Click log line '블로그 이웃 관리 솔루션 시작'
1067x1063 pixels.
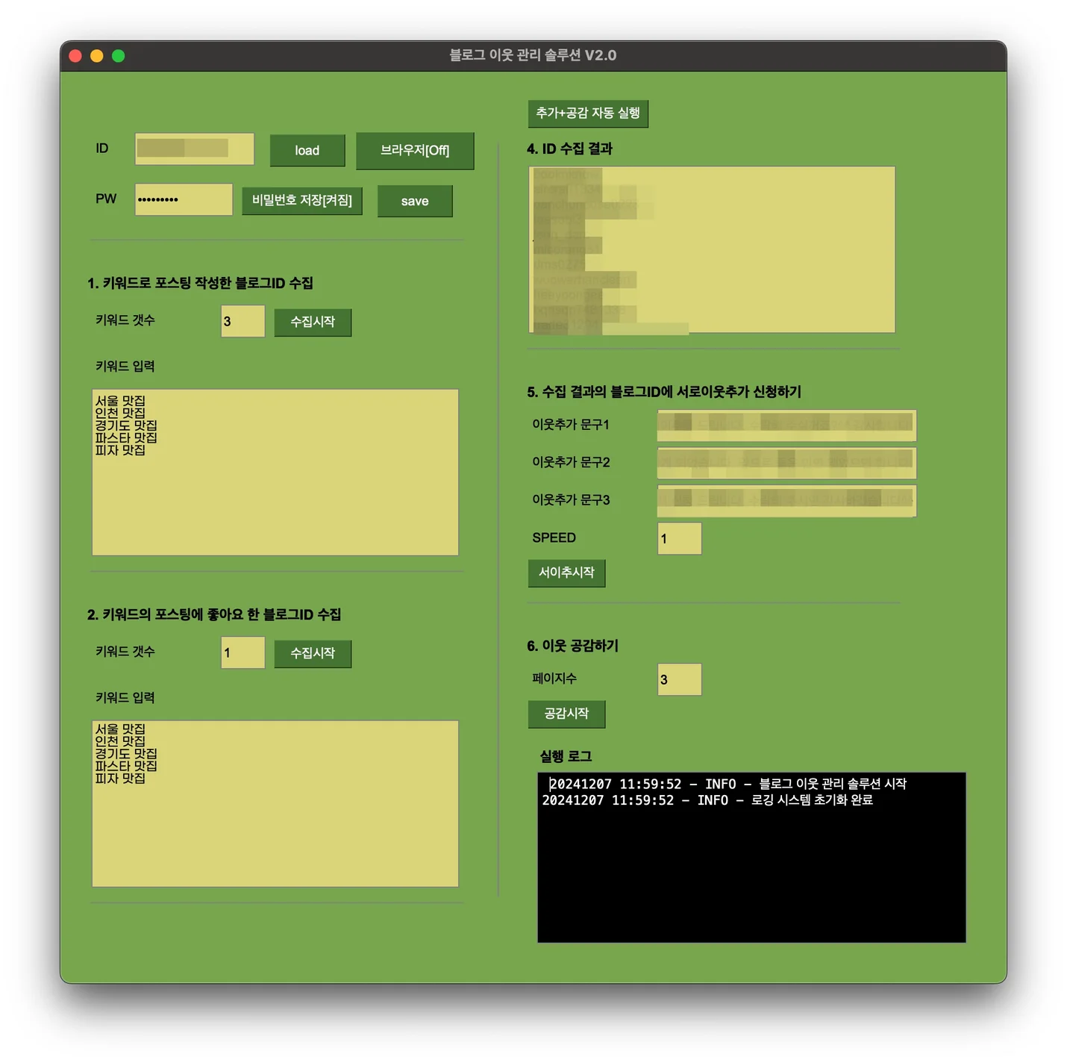(x=833, y=784)
